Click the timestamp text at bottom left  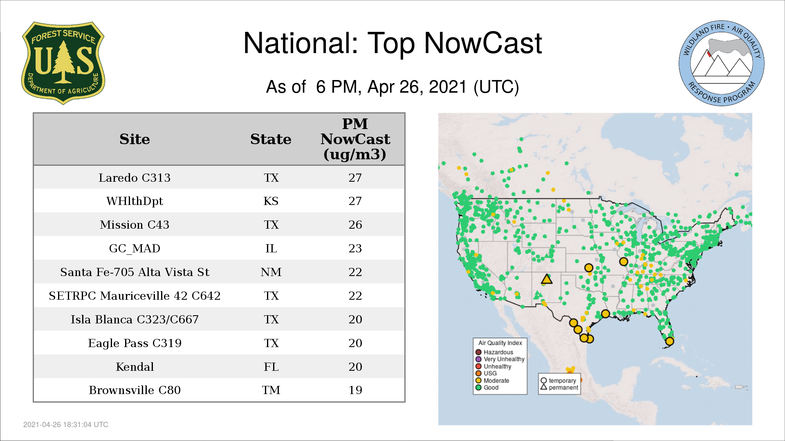(x=66, y=425)
